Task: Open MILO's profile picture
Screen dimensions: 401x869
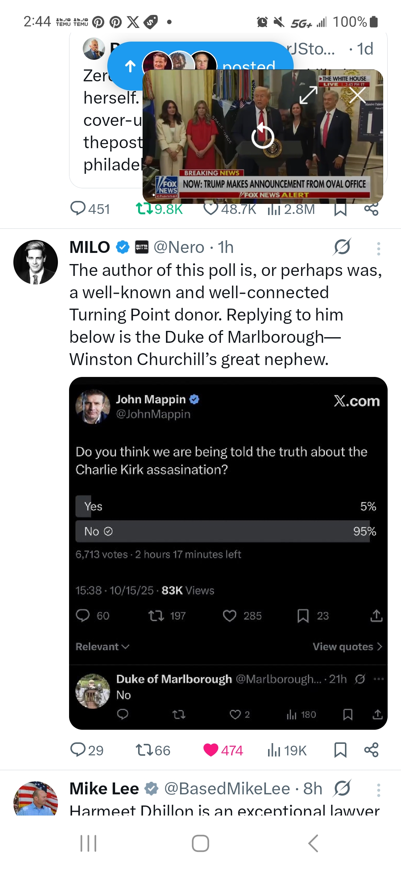Action: [x=36, y=262]
